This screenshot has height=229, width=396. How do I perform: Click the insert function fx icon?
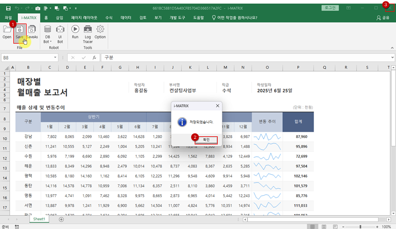point(93,58)
